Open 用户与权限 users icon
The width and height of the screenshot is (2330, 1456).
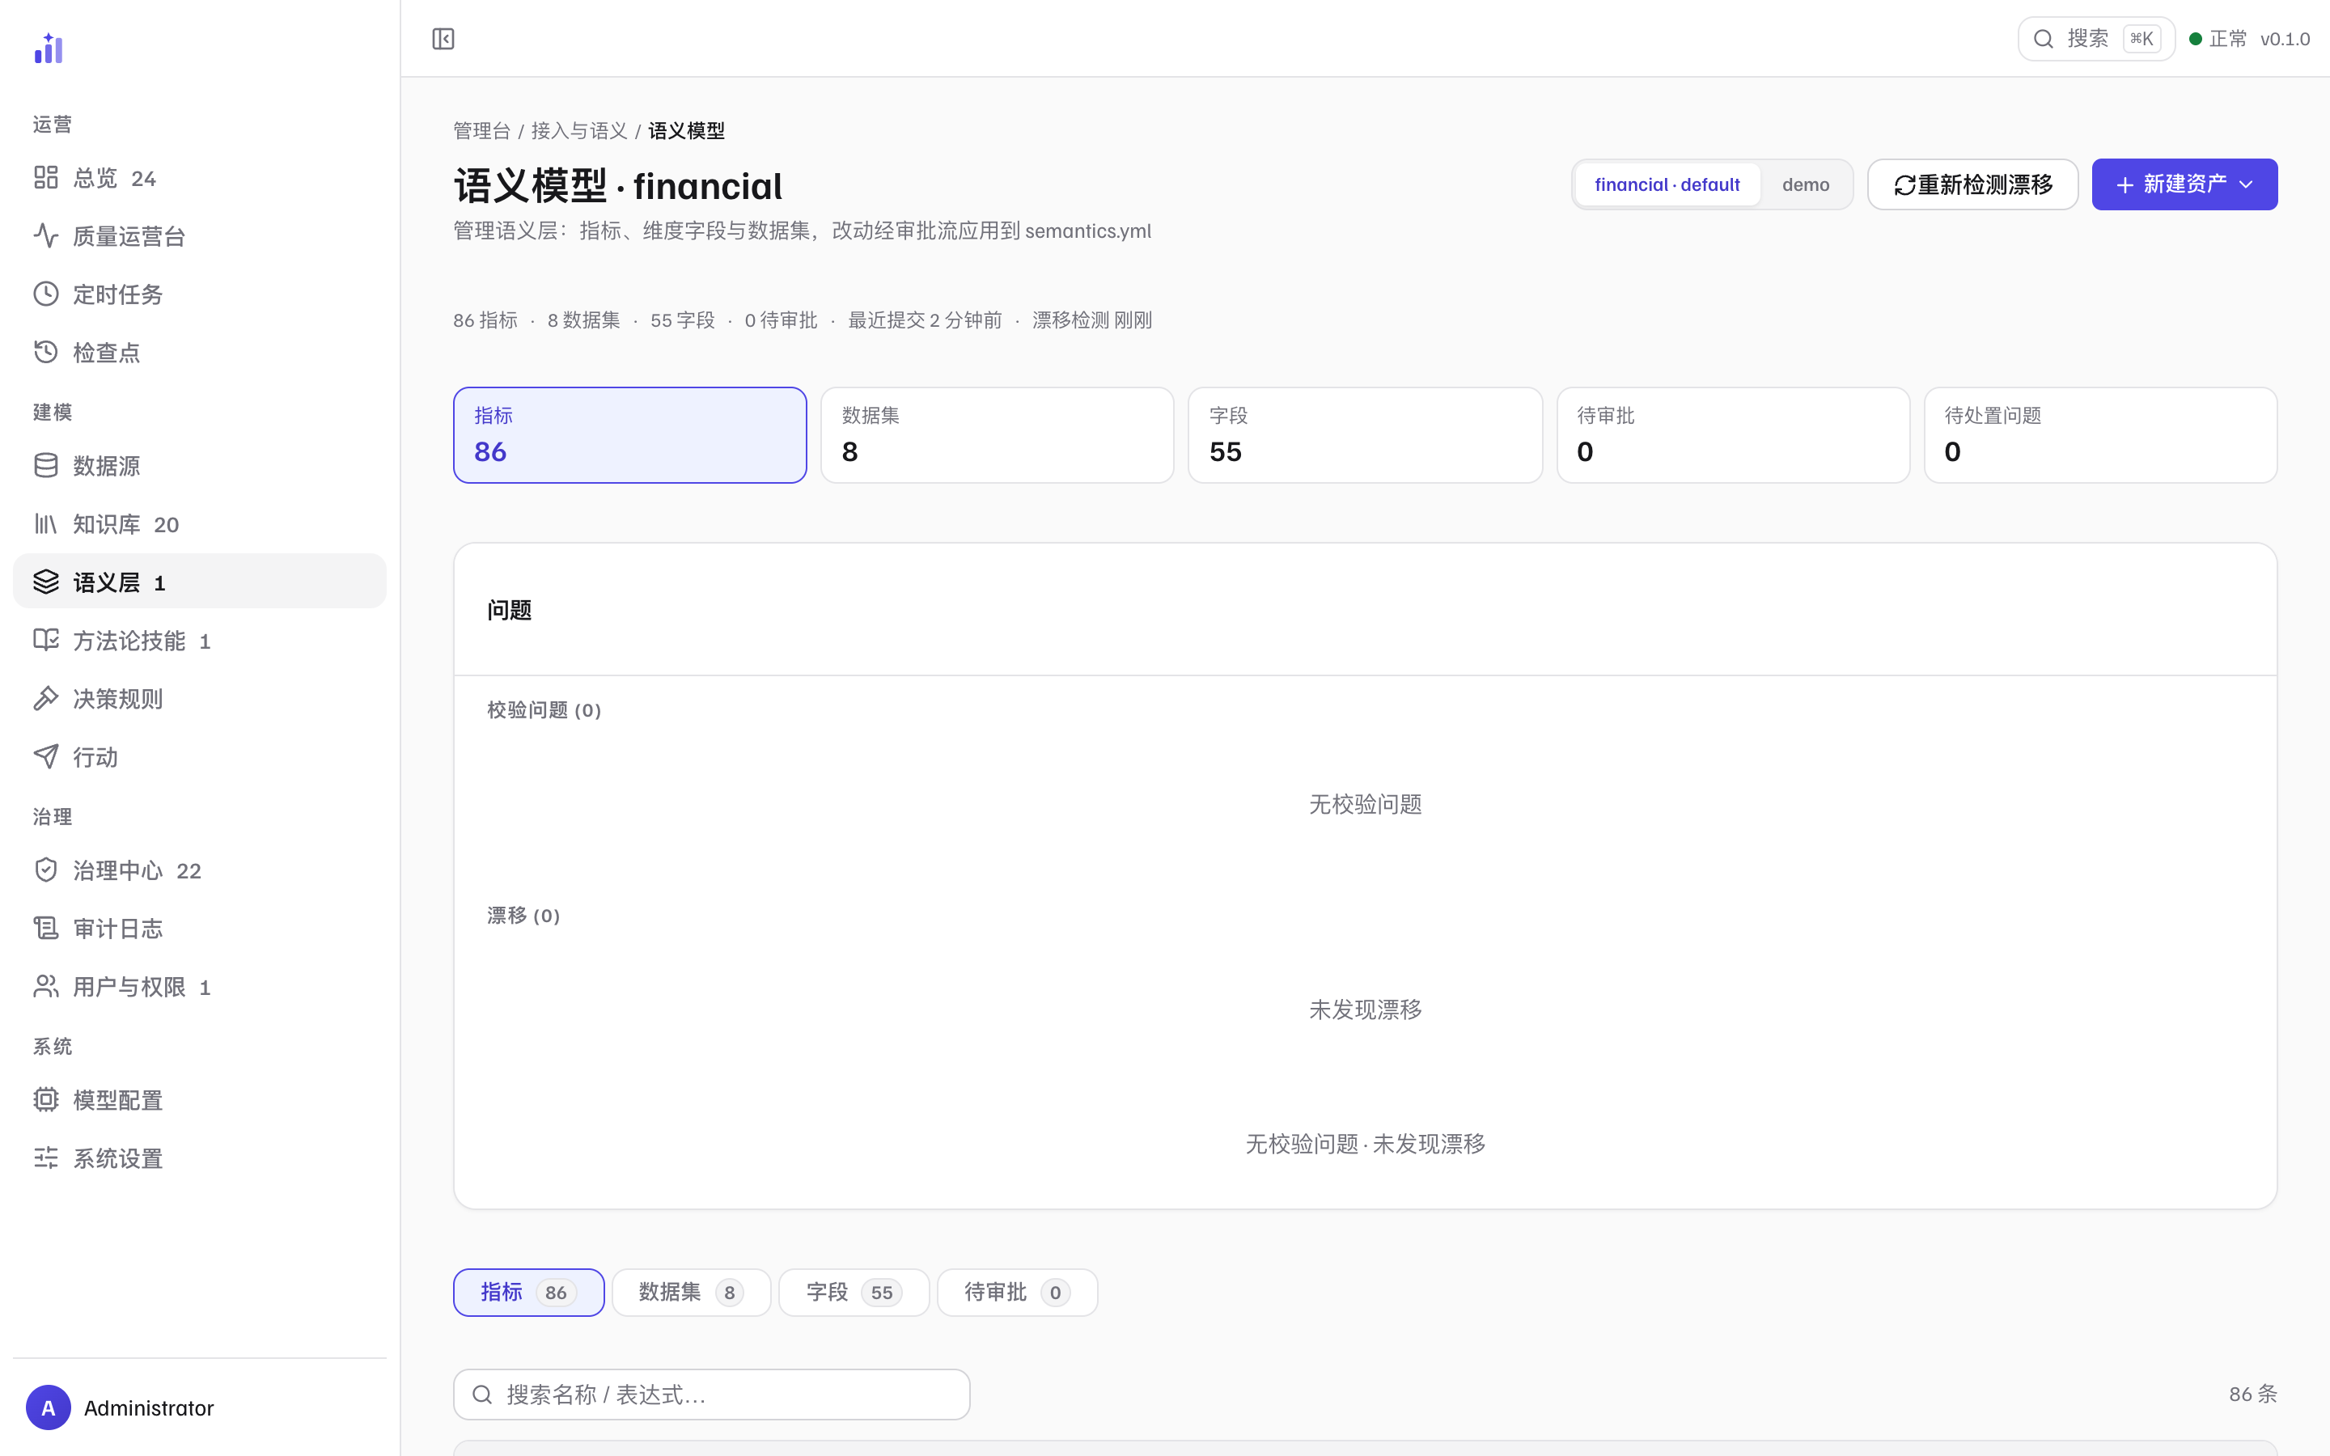[46, 986]
